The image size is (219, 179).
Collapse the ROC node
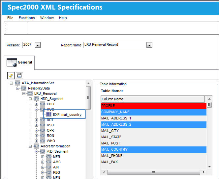(37, 109)
